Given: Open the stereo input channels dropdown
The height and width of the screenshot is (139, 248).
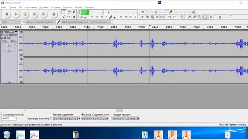Looking at the screenshot, I should [x=101, y=22].
